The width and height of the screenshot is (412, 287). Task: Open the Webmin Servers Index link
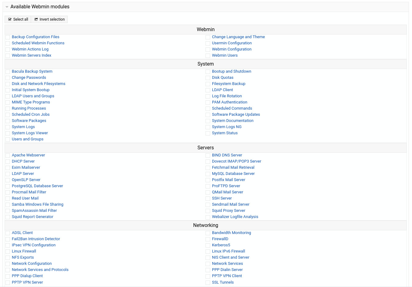pyautogui.click(x=32, y=55)
